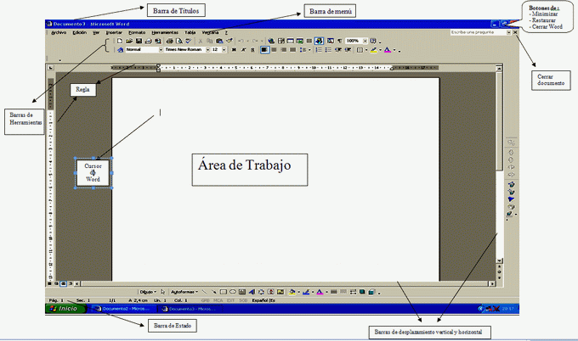
Task: Select the Arrow drawing tool
Action: tap(214, 292)
